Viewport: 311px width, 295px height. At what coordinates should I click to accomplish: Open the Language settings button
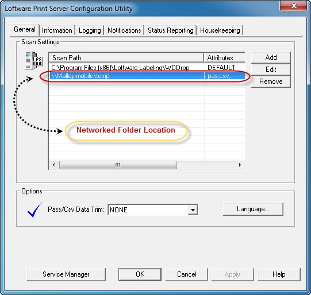253,209
